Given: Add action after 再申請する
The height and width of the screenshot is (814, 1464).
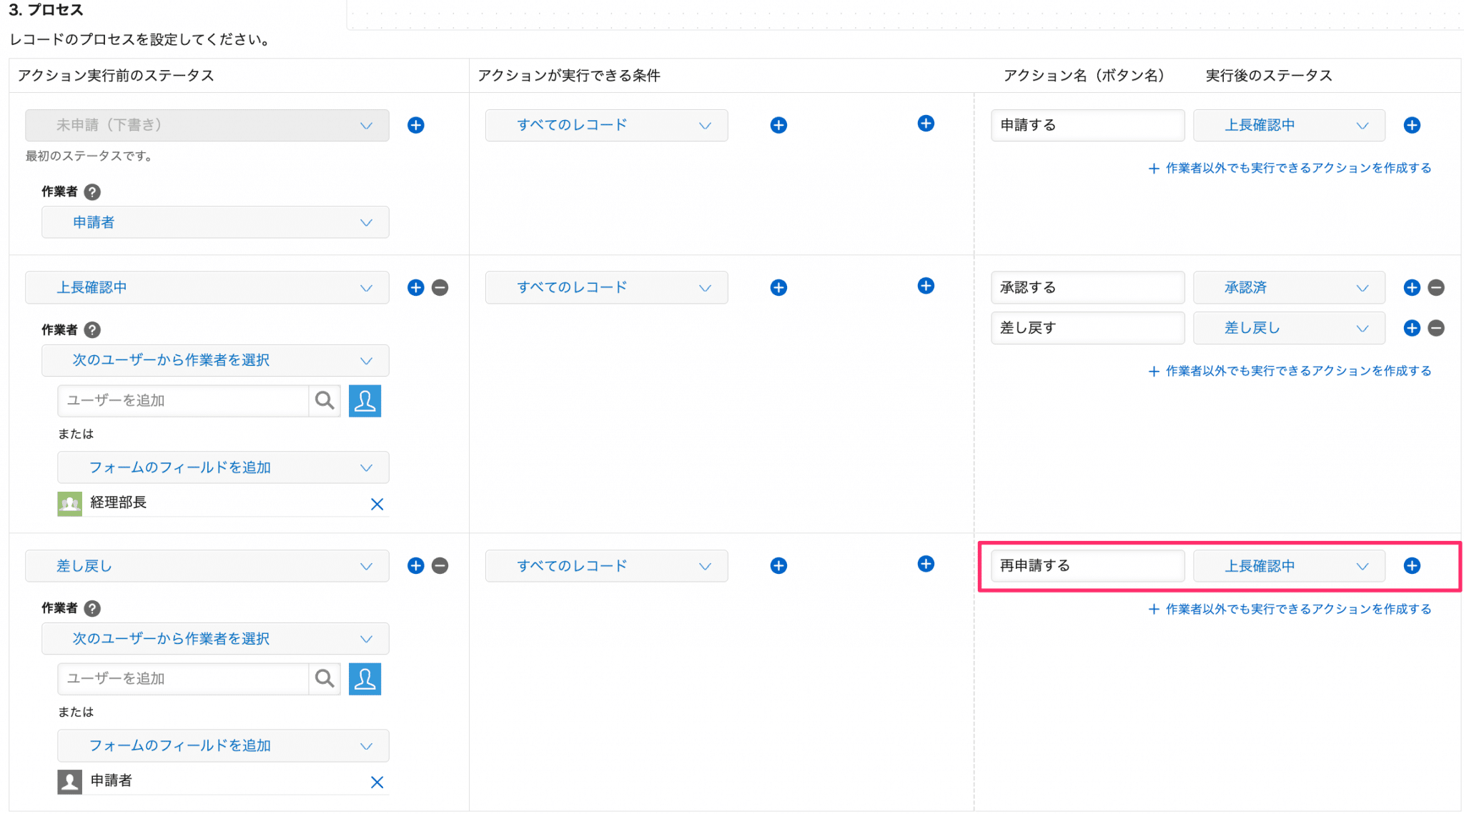Looking at the screenshot, I should coord(1412,566).
